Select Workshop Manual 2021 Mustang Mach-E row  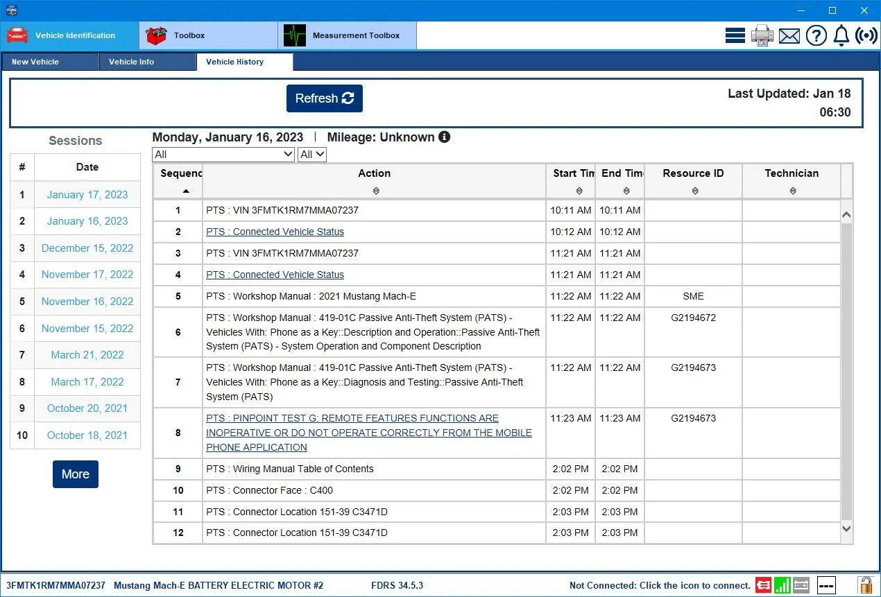(497, 296)
